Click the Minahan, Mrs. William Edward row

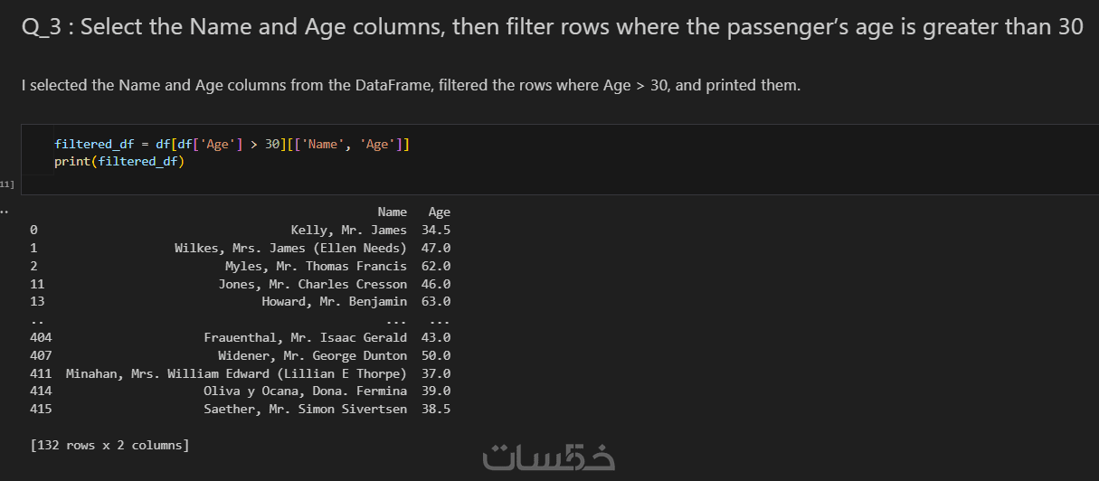click(x=236, y=373)
